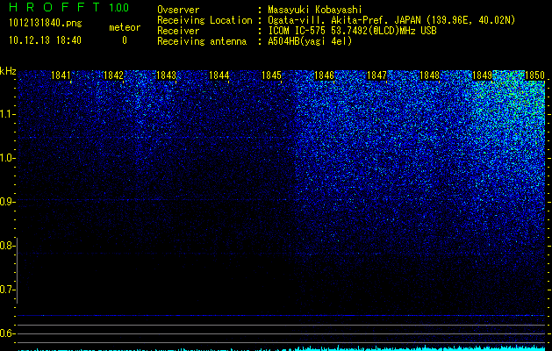Image resolution: width=552 pixels, height=351 pixels.
Task: Click the Ovserver label
Action: [x=178, y=10]
